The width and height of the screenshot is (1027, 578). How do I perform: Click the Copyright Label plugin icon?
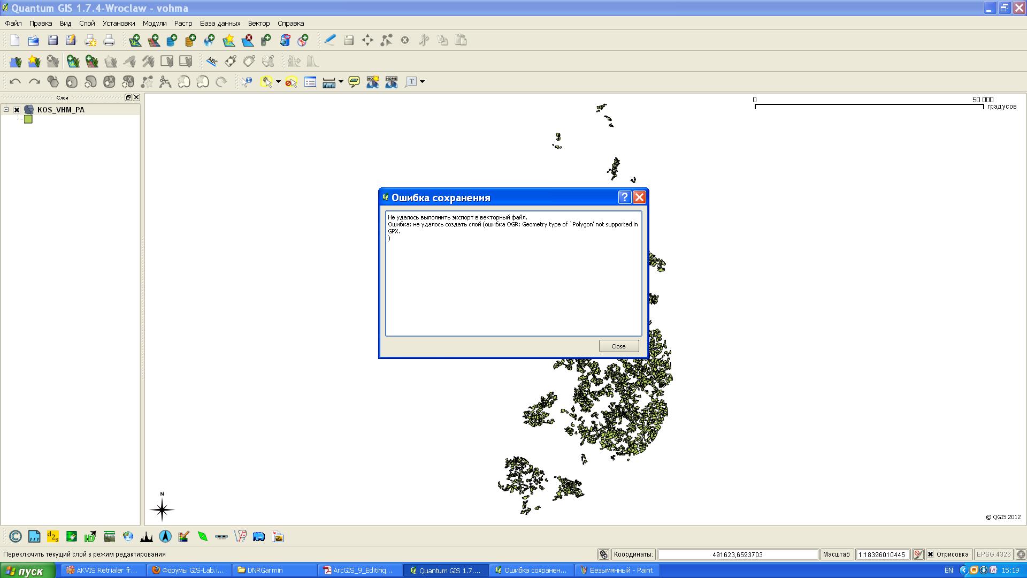tap(16, 536)
